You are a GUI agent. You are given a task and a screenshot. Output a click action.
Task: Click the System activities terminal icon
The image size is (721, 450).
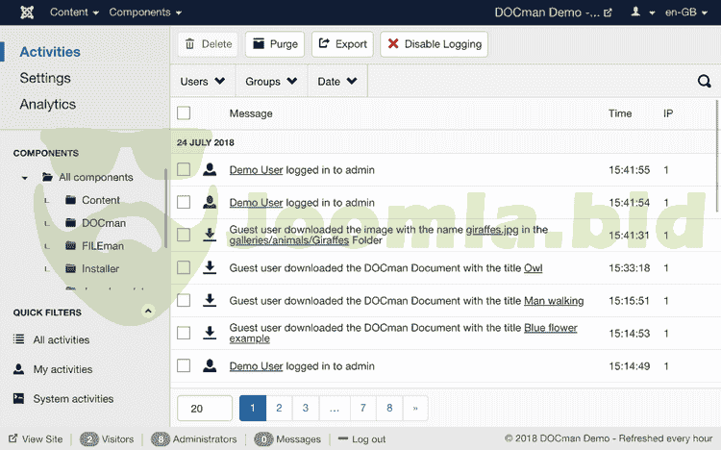tap(19, 398)
